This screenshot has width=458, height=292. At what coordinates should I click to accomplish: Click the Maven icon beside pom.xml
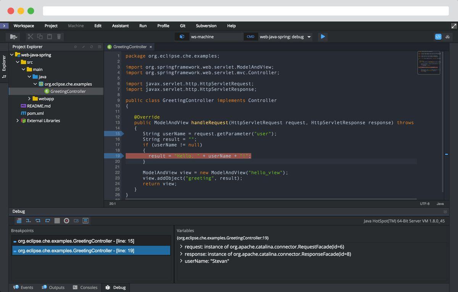click(x=23, y=114)
